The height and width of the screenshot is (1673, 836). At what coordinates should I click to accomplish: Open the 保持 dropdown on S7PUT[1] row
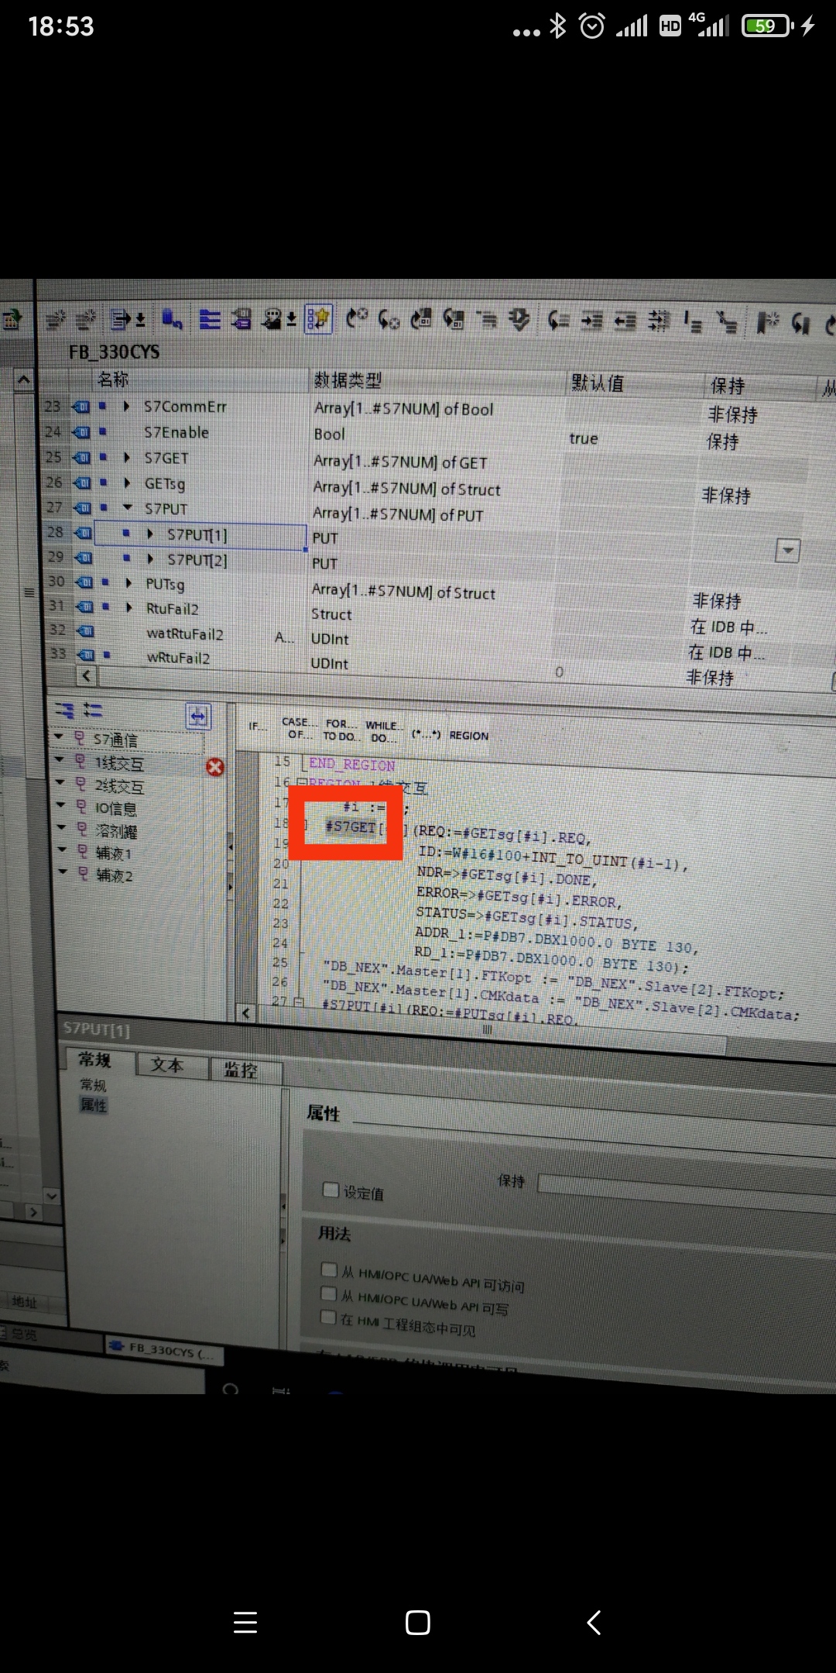786,551
